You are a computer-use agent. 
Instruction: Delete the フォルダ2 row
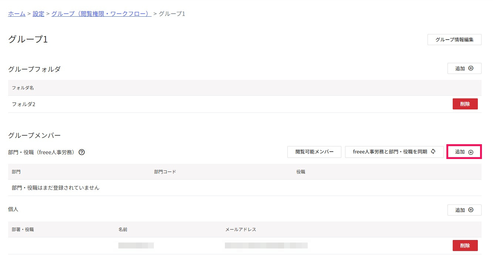pyautogui.click(x=465, y=104)
